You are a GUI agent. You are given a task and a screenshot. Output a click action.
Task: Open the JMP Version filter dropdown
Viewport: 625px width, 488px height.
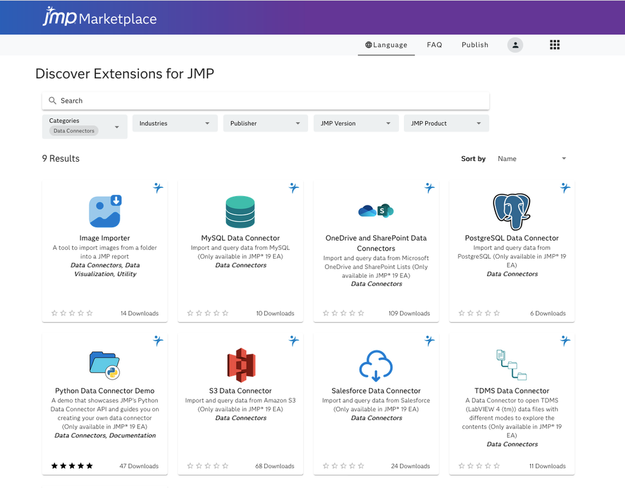pyautogui.click(x=356, y=123)
